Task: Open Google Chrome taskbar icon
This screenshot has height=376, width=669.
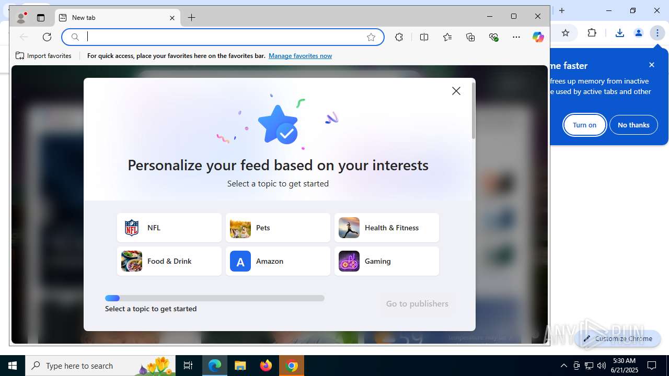Action: [x=292, y=366]
